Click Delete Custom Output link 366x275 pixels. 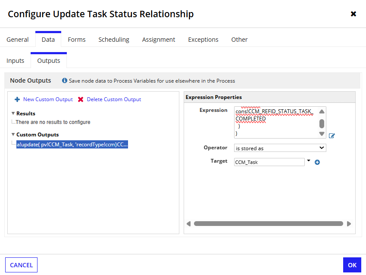[x=114, y=99]
